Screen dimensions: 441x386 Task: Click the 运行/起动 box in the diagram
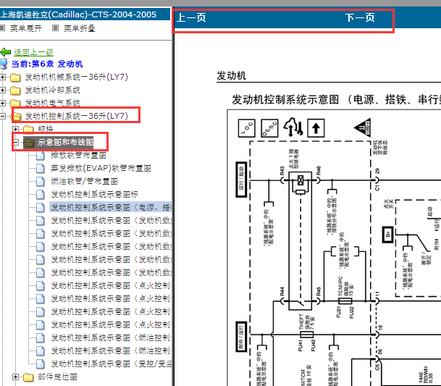(x=241, y=180)
